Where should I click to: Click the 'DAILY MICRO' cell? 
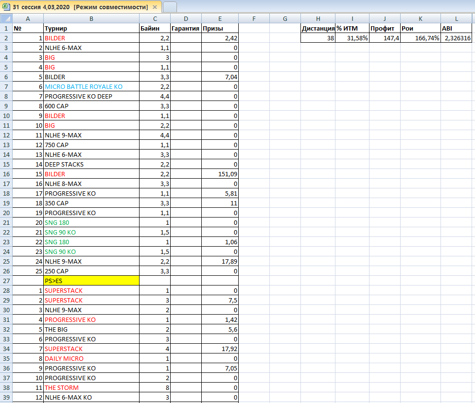point(91,358)
